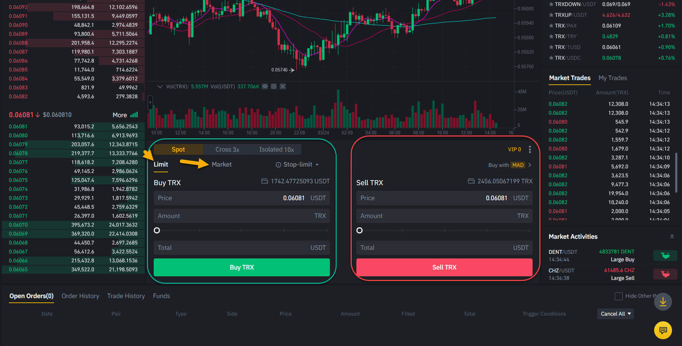Click the last price 0.06081 with arrow
Screen dimensions: 682x346
pos(24,115)
